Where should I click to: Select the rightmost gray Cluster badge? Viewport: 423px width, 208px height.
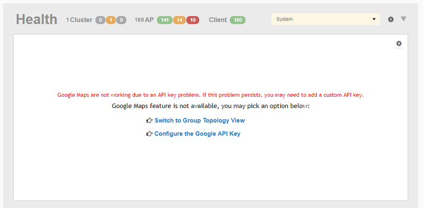[121, 20]
